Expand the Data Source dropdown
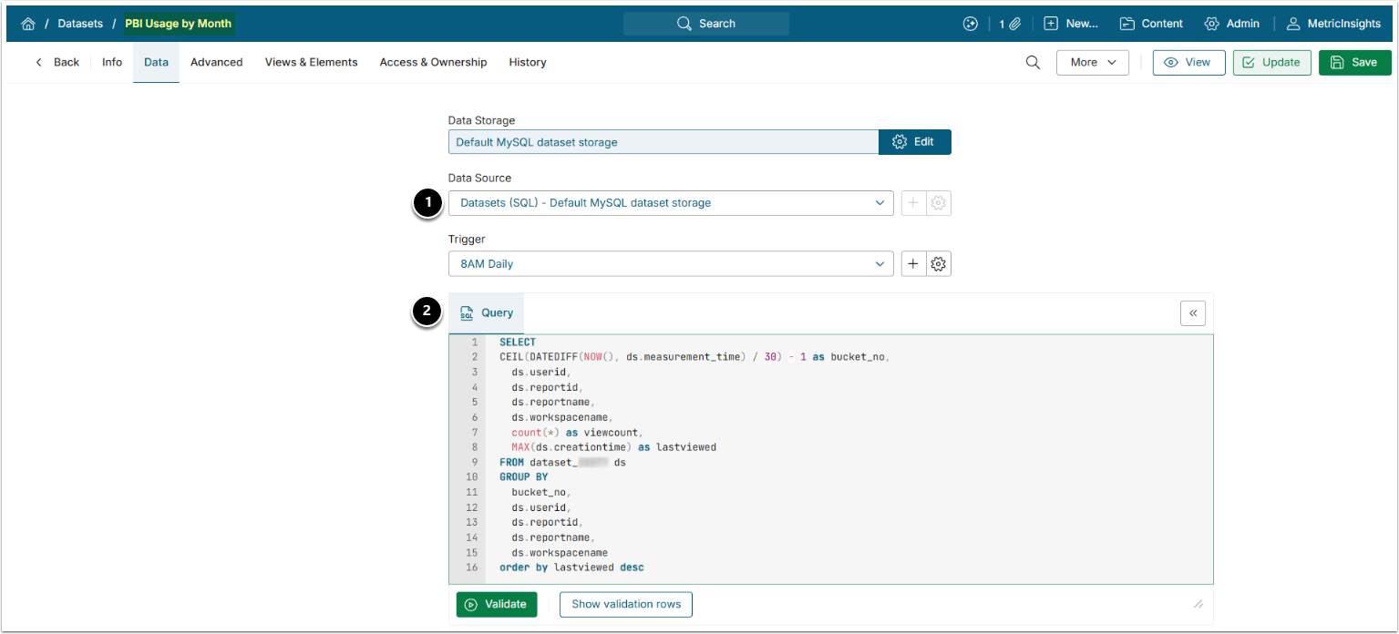The height and width of the screenshot is (634, 1399). (670, 203)
